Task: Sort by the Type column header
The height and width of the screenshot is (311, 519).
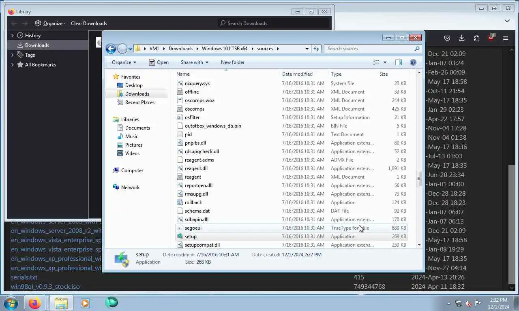Action: [x=336, y=74]
